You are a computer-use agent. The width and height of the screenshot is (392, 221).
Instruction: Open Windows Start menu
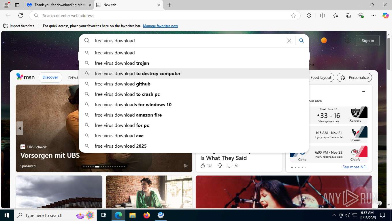[x=7, y=215]
